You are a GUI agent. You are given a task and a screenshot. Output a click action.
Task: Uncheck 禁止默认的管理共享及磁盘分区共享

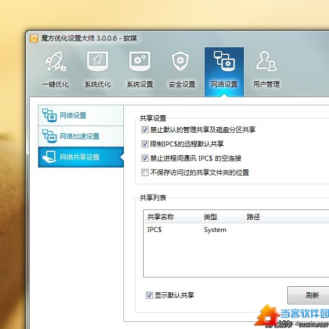(145, 129)
